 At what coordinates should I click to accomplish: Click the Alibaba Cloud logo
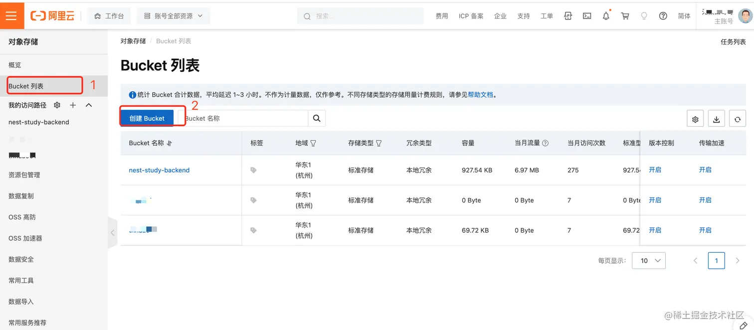52,16
